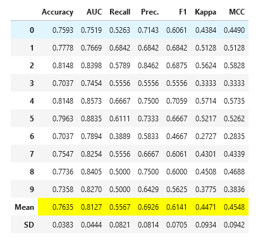
Task: Click the row label 7
Action: point(32,154)
